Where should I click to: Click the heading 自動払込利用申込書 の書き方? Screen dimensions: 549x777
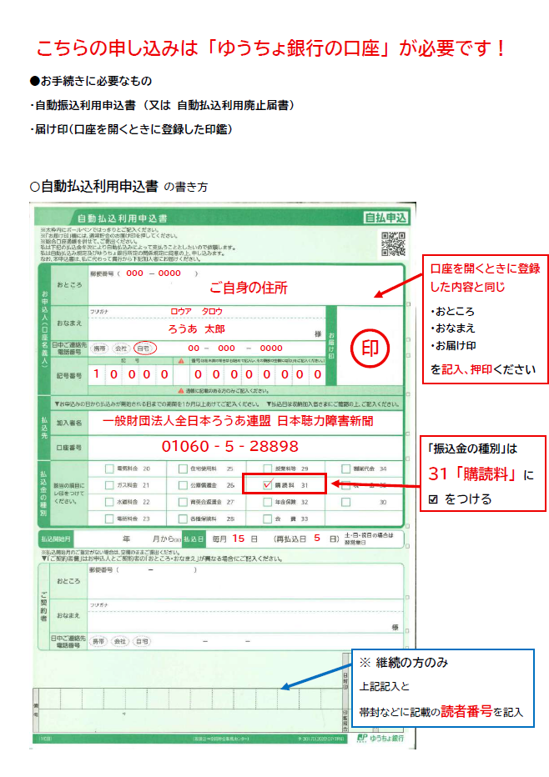(x=119, y=187)
